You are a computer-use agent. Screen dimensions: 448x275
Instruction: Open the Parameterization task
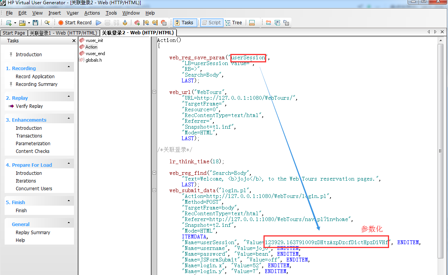(33, 144)
